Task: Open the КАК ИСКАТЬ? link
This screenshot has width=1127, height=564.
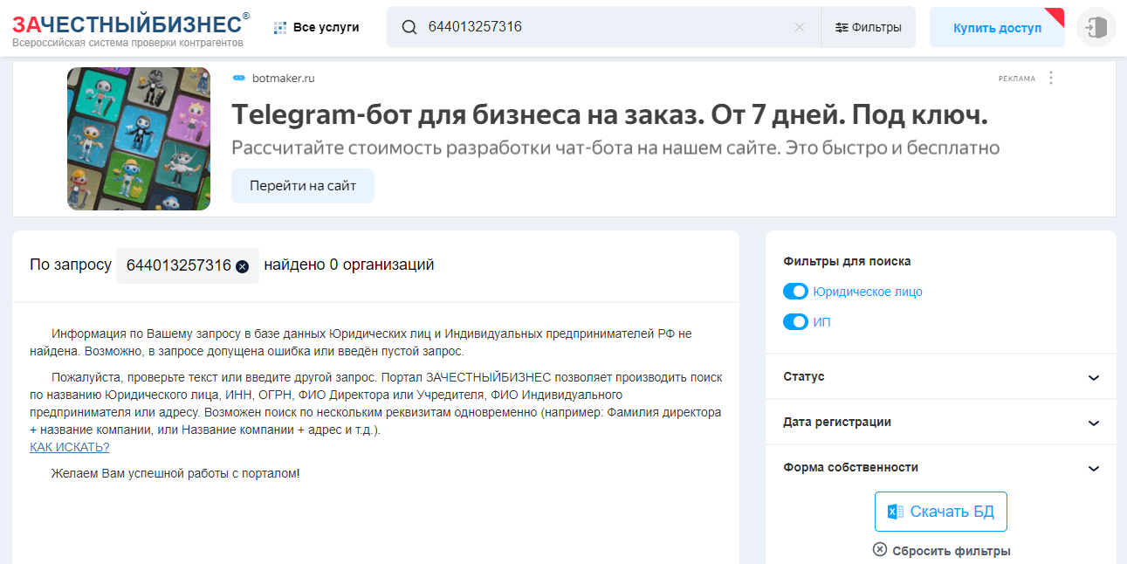Action: (70, 447)
